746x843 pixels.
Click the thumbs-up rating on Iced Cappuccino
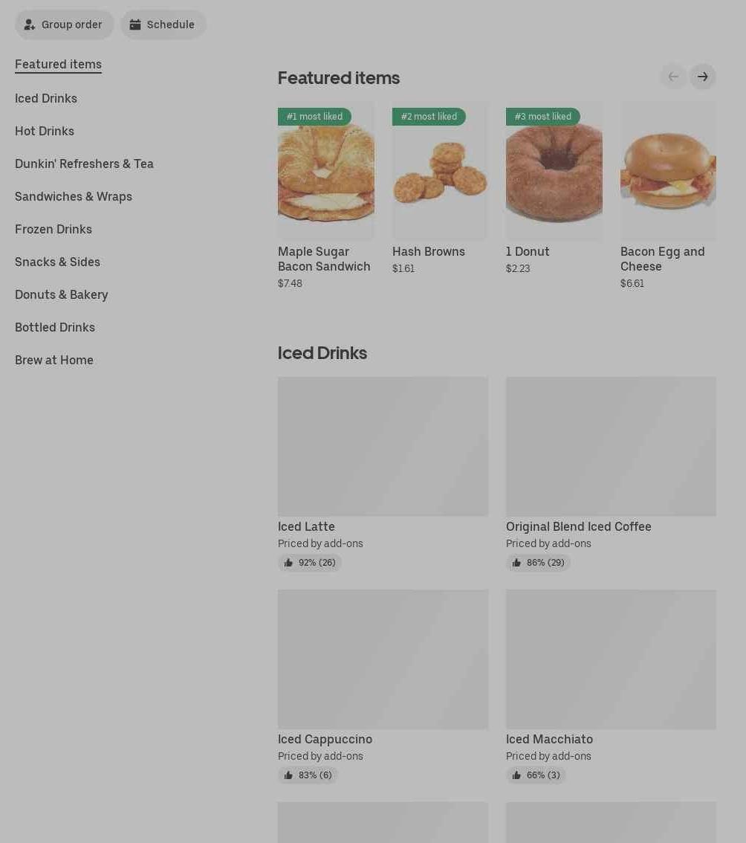pyautogui.click(x=308, y=775)
